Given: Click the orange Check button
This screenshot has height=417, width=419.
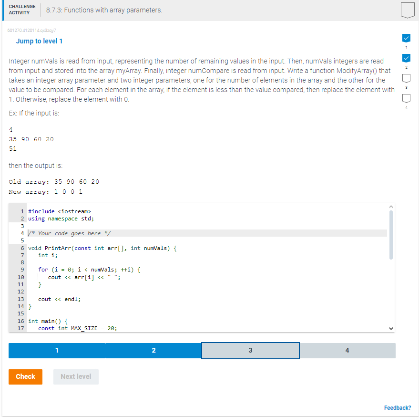Looking at the screenshot, I should [25, 376].
